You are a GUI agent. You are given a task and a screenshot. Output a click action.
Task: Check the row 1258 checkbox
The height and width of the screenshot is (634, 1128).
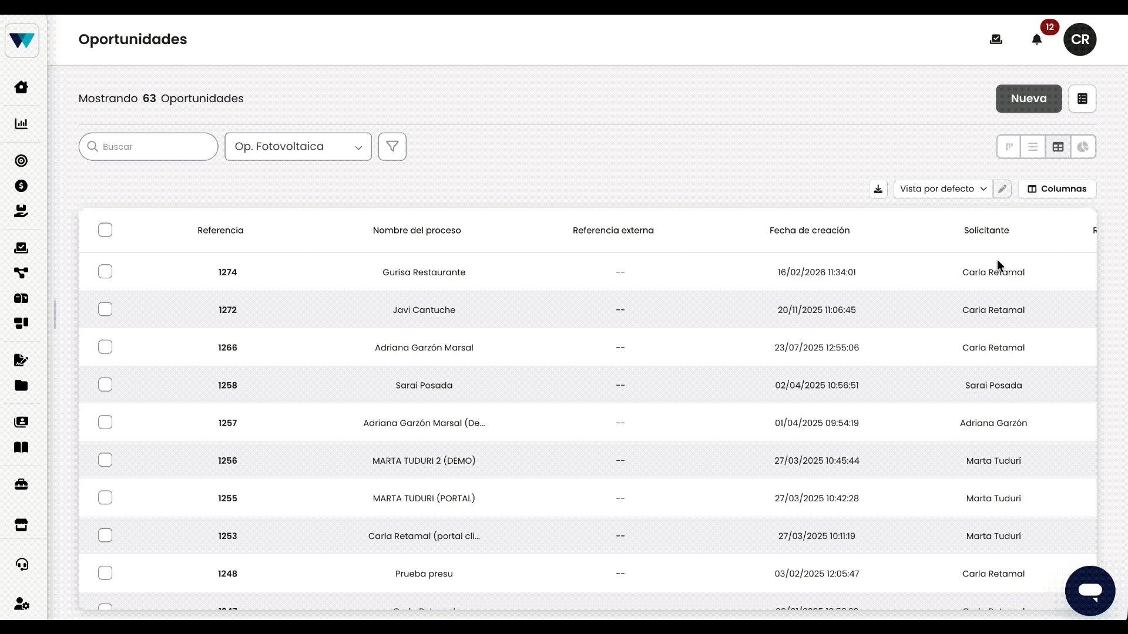point(105,385)
